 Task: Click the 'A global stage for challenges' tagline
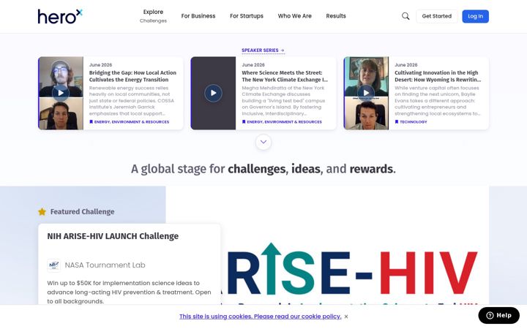(263, 169)
